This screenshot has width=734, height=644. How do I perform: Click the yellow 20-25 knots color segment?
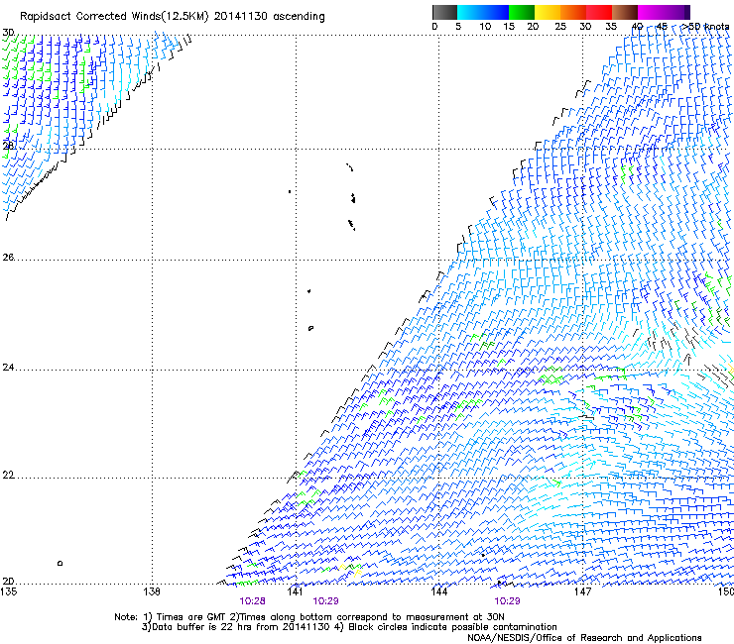pos(548,12)
